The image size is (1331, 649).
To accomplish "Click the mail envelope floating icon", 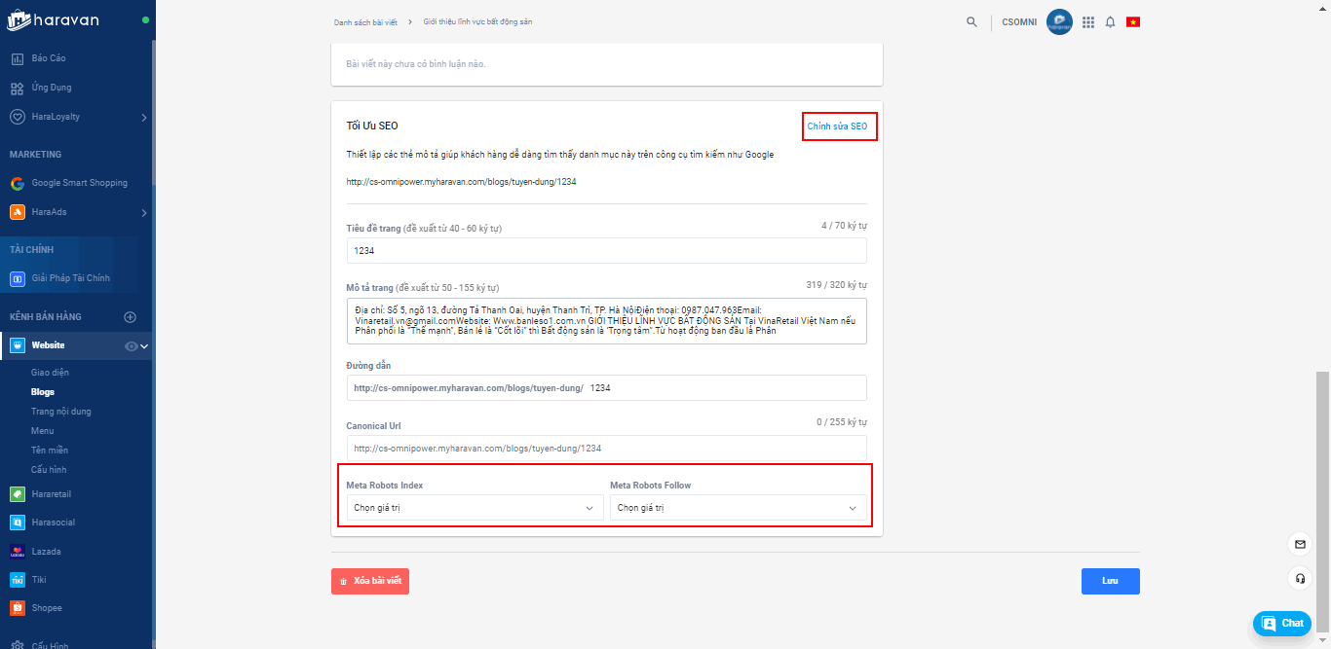I will (x=1300, y=543).
